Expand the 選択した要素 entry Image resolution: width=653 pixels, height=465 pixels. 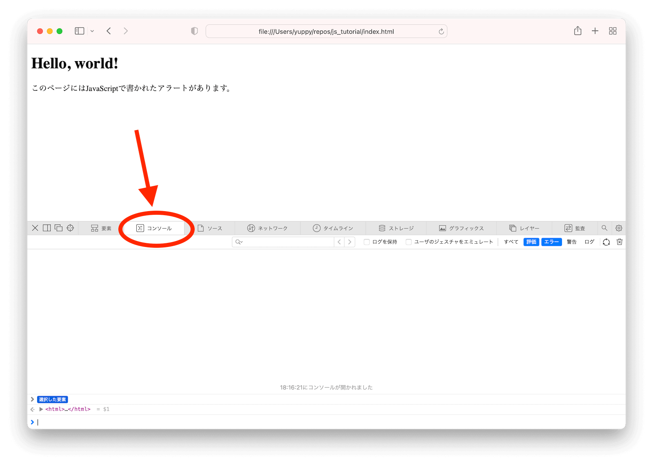coord(32,399)
